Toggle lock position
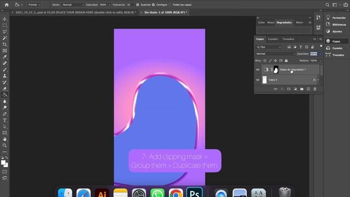This screenshot has height=197, width=350. [276, 61]
